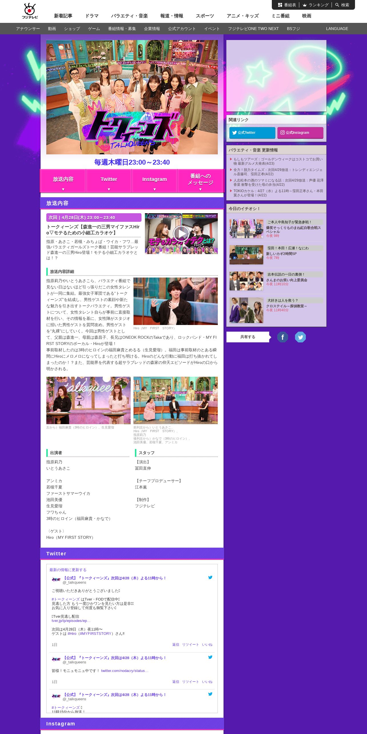Click the 共有する share button
The width and height of the screenshot is (367, 734).
[x=248, y=337]
